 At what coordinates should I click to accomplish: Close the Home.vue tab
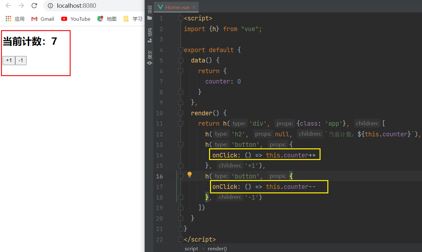pyautogui.click(x=194, y=7)
